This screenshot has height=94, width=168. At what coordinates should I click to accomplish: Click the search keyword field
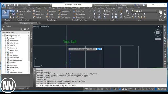(104, 5)
